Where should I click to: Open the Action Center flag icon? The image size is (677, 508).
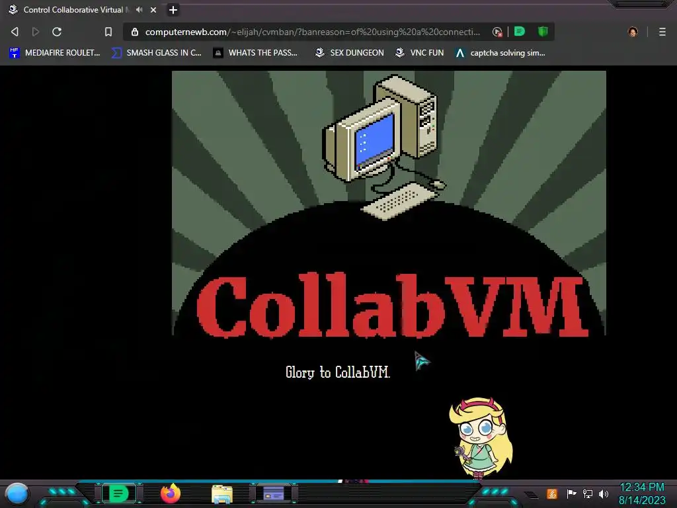(571, 493)
